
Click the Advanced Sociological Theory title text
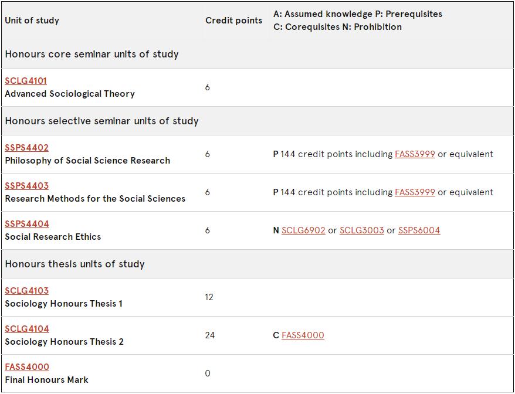pyautogui.click(x=70, y=94)
